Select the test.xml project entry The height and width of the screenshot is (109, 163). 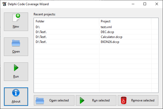pyautogui.click(x=106, y=27)
